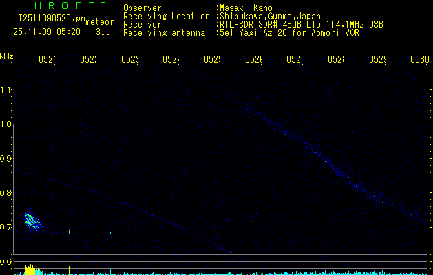The height and width of the screenshot is (275, 433).
Task: Click the 0530 time marker
Action: [420, 59]
